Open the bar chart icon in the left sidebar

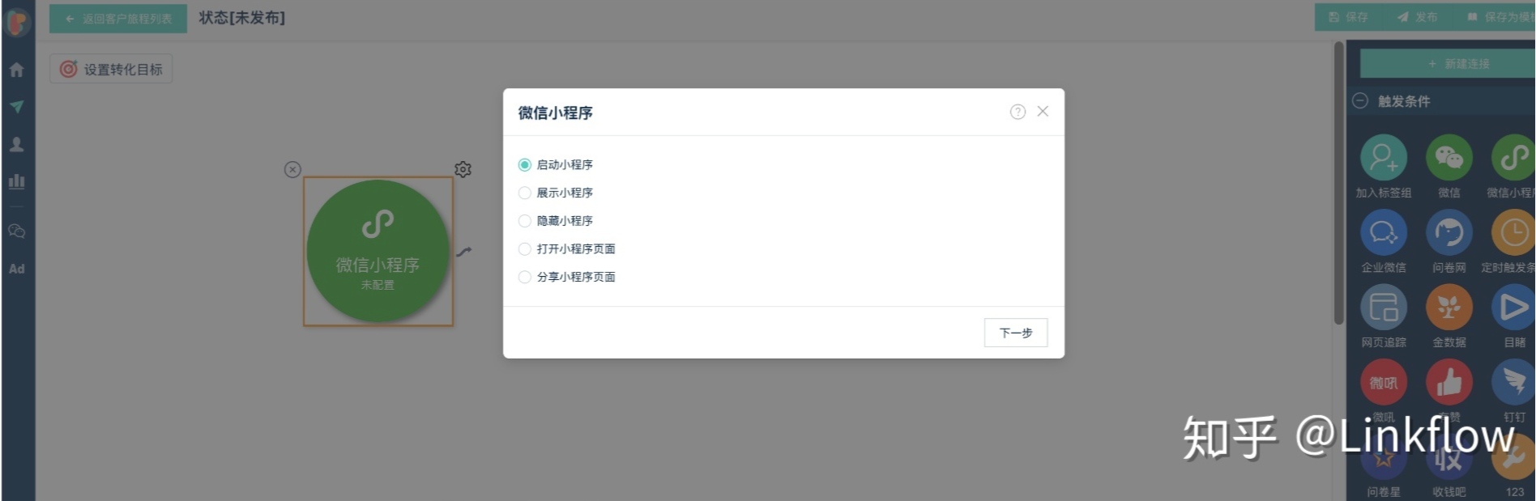click(x=17, y=181)
